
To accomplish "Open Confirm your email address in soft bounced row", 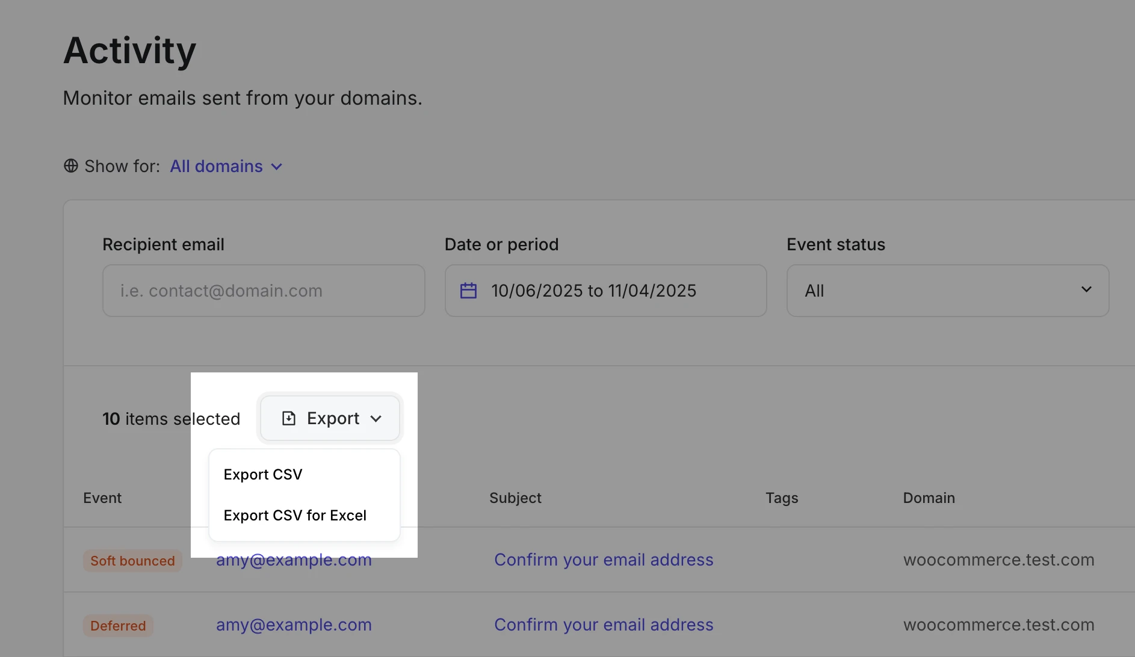I will pos(604,560).
